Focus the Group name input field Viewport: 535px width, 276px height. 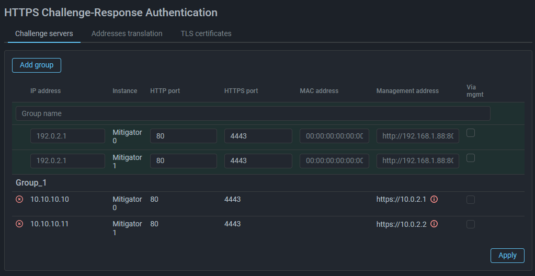pos(253,113)
